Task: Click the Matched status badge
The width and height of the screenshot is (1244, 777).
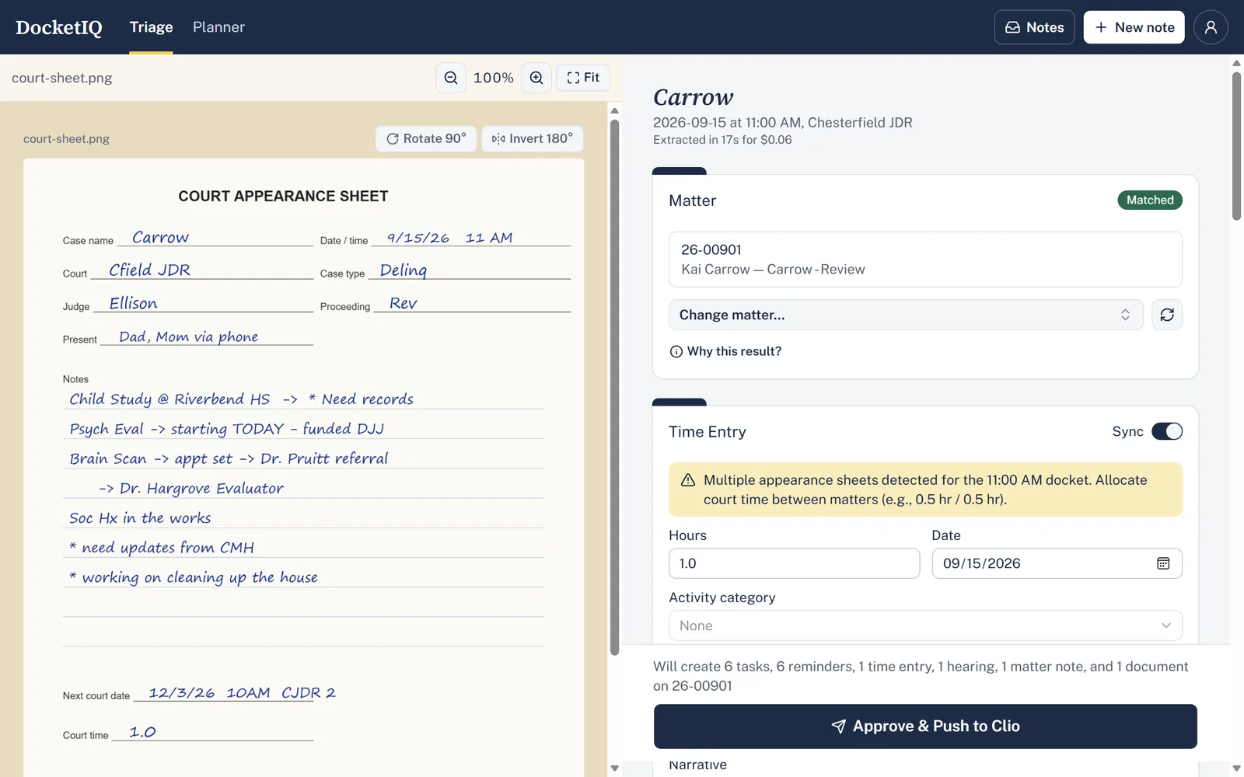Action: (x=1150, y=200)
